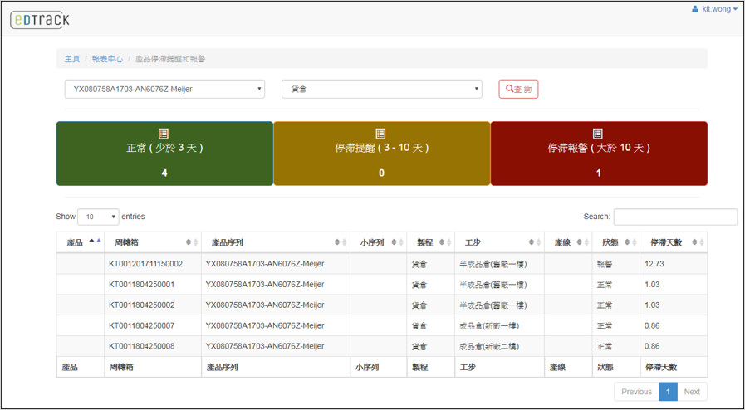Click the Next pagination button

point(692,392)
